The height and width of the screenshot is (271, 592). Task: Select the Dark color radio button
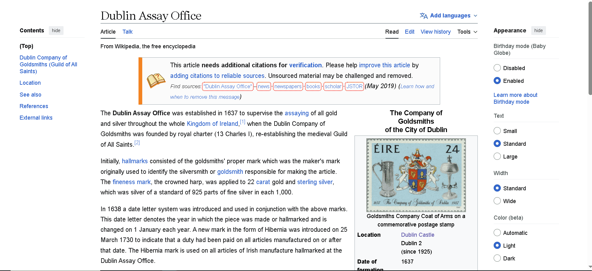(x=497, y=258)
